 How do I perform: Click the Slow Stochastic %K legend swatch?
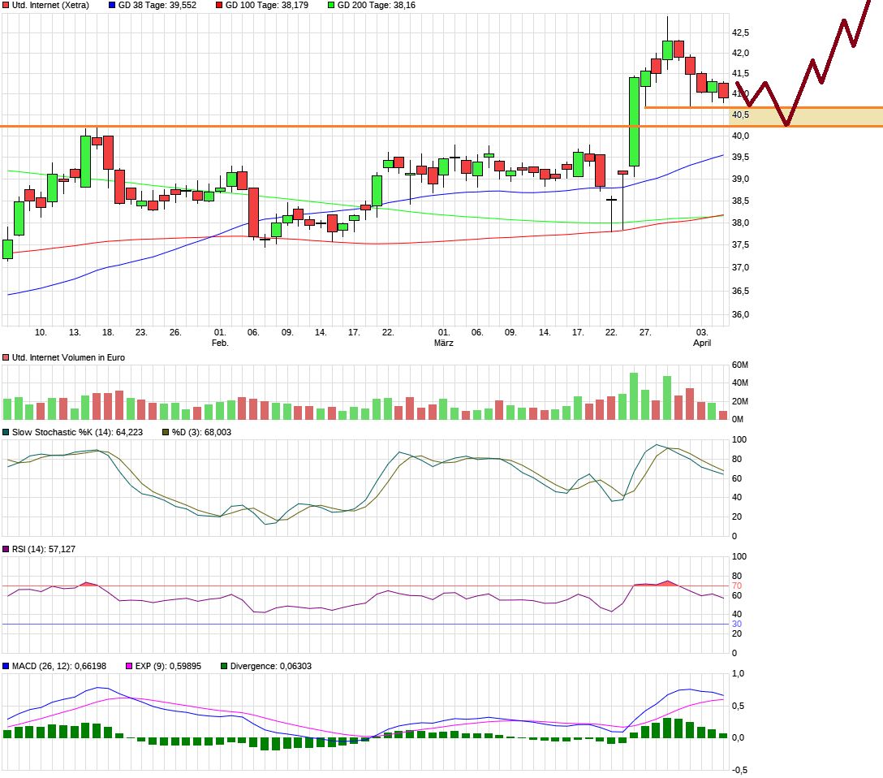pyautogui.click(x=6, y=432)
